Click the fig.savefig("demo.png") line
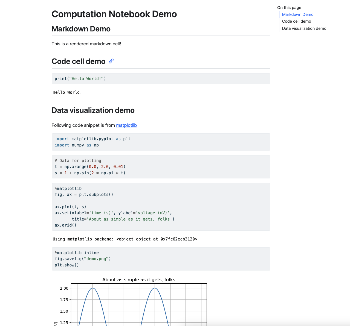Screen dimensions: 350x326 83,259
